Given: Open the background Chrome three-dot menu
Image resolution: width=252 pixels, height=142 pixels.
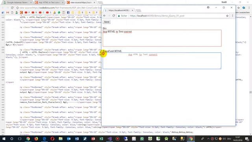Looking at the screenshot, I should click(249, 8).
